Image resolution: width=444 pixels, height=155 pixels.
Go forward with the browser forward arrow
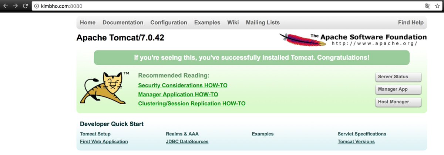(16, 6)
